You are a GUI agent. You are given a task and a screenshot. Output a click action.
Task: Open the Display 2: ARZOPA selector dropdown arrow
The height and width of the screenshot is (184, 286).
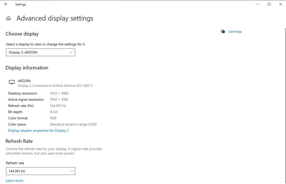point(71,52)
